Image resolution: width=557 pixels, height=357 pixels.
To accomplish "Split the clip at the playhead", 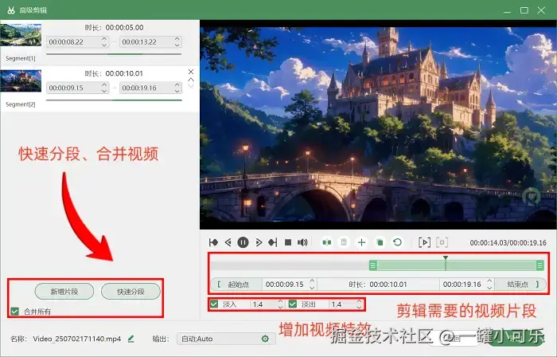I will (327, 242).
